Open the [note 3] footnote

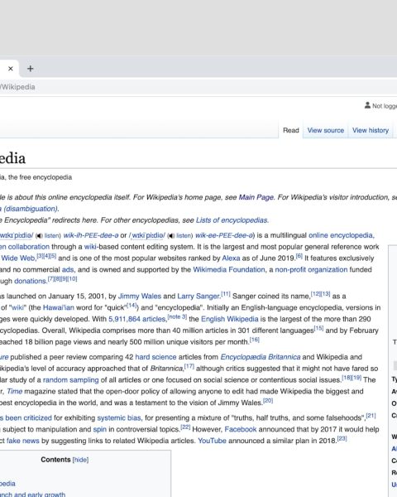[x=177, y=316]
